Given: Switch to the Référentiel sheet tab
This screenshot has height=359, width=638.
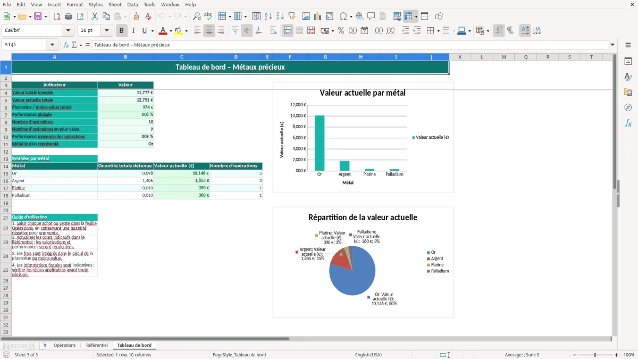Looking at the screenshot, I should (97, 346).
